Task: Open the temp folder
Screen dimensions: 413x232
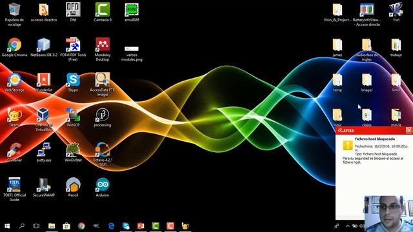Action: (337, 82)
